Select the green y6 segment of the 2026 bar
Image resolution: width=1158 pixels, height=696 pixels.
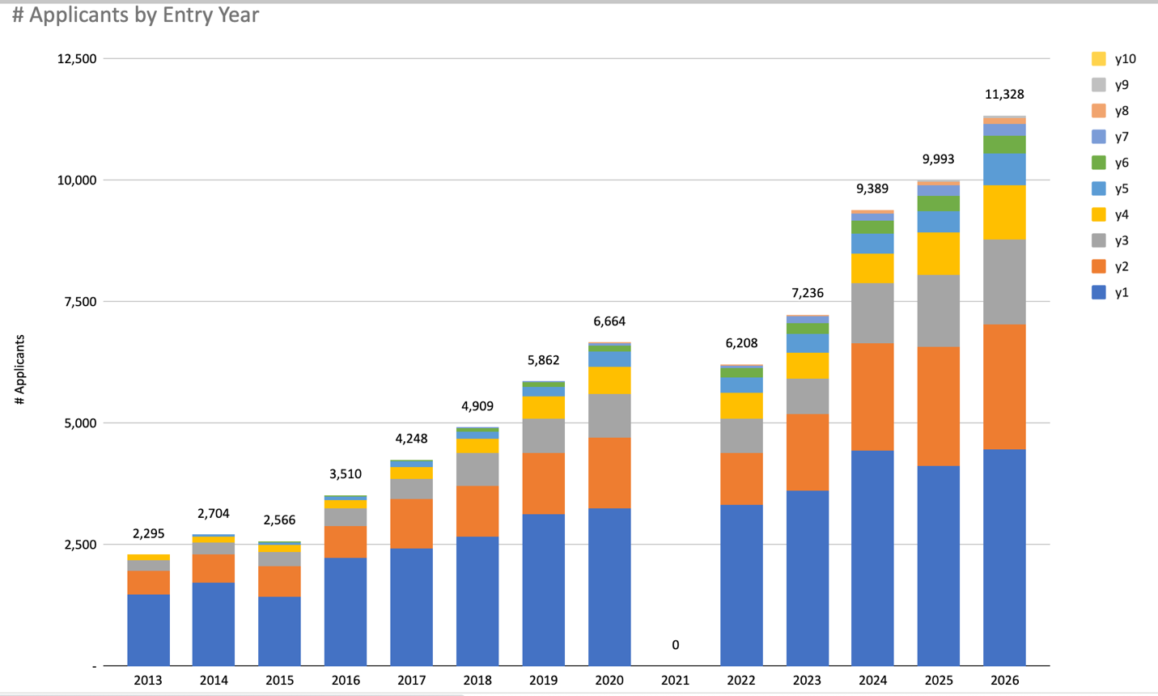pos(1004,145)
